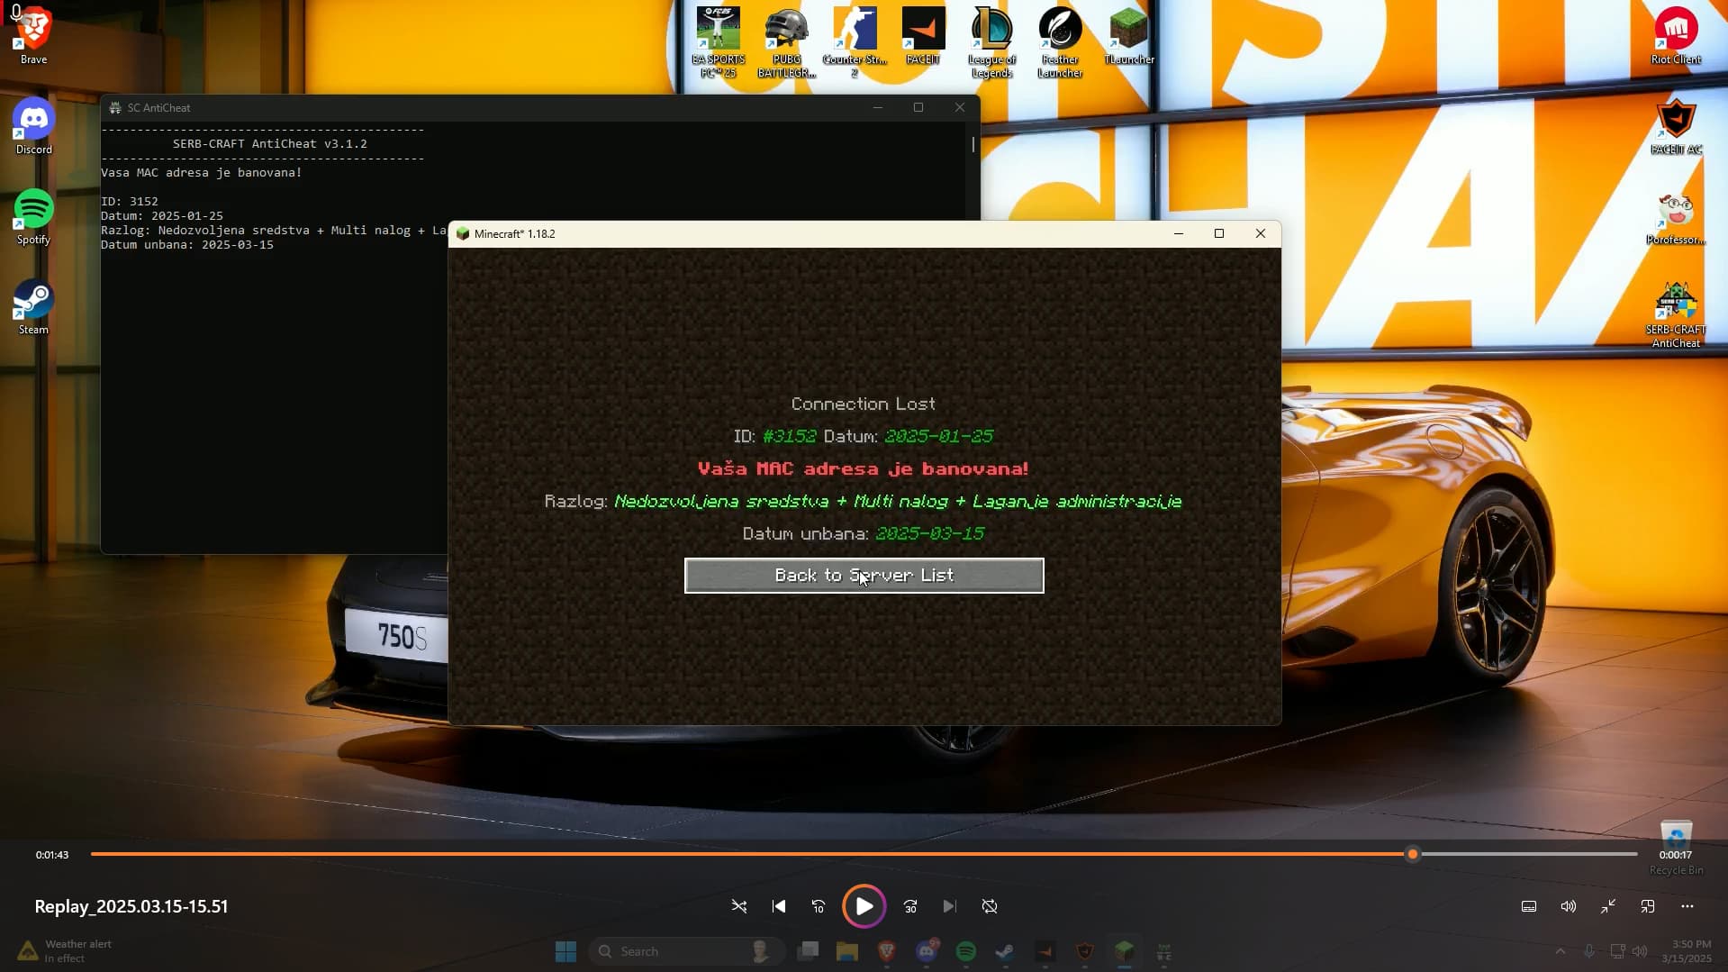
Task: Open the Riot Client shortcut
Action: [x=1676, y=36]
